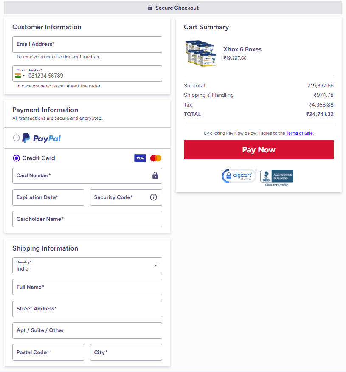The image size is (346, 372).
Task: Click the BBB Click for Profile link
Action: [x=276, y=185]
